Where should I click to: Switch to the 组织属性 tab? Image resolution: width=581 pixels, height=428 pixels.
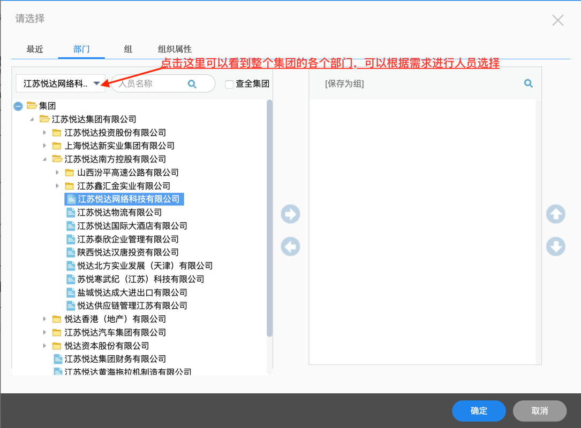click(175, 49)
